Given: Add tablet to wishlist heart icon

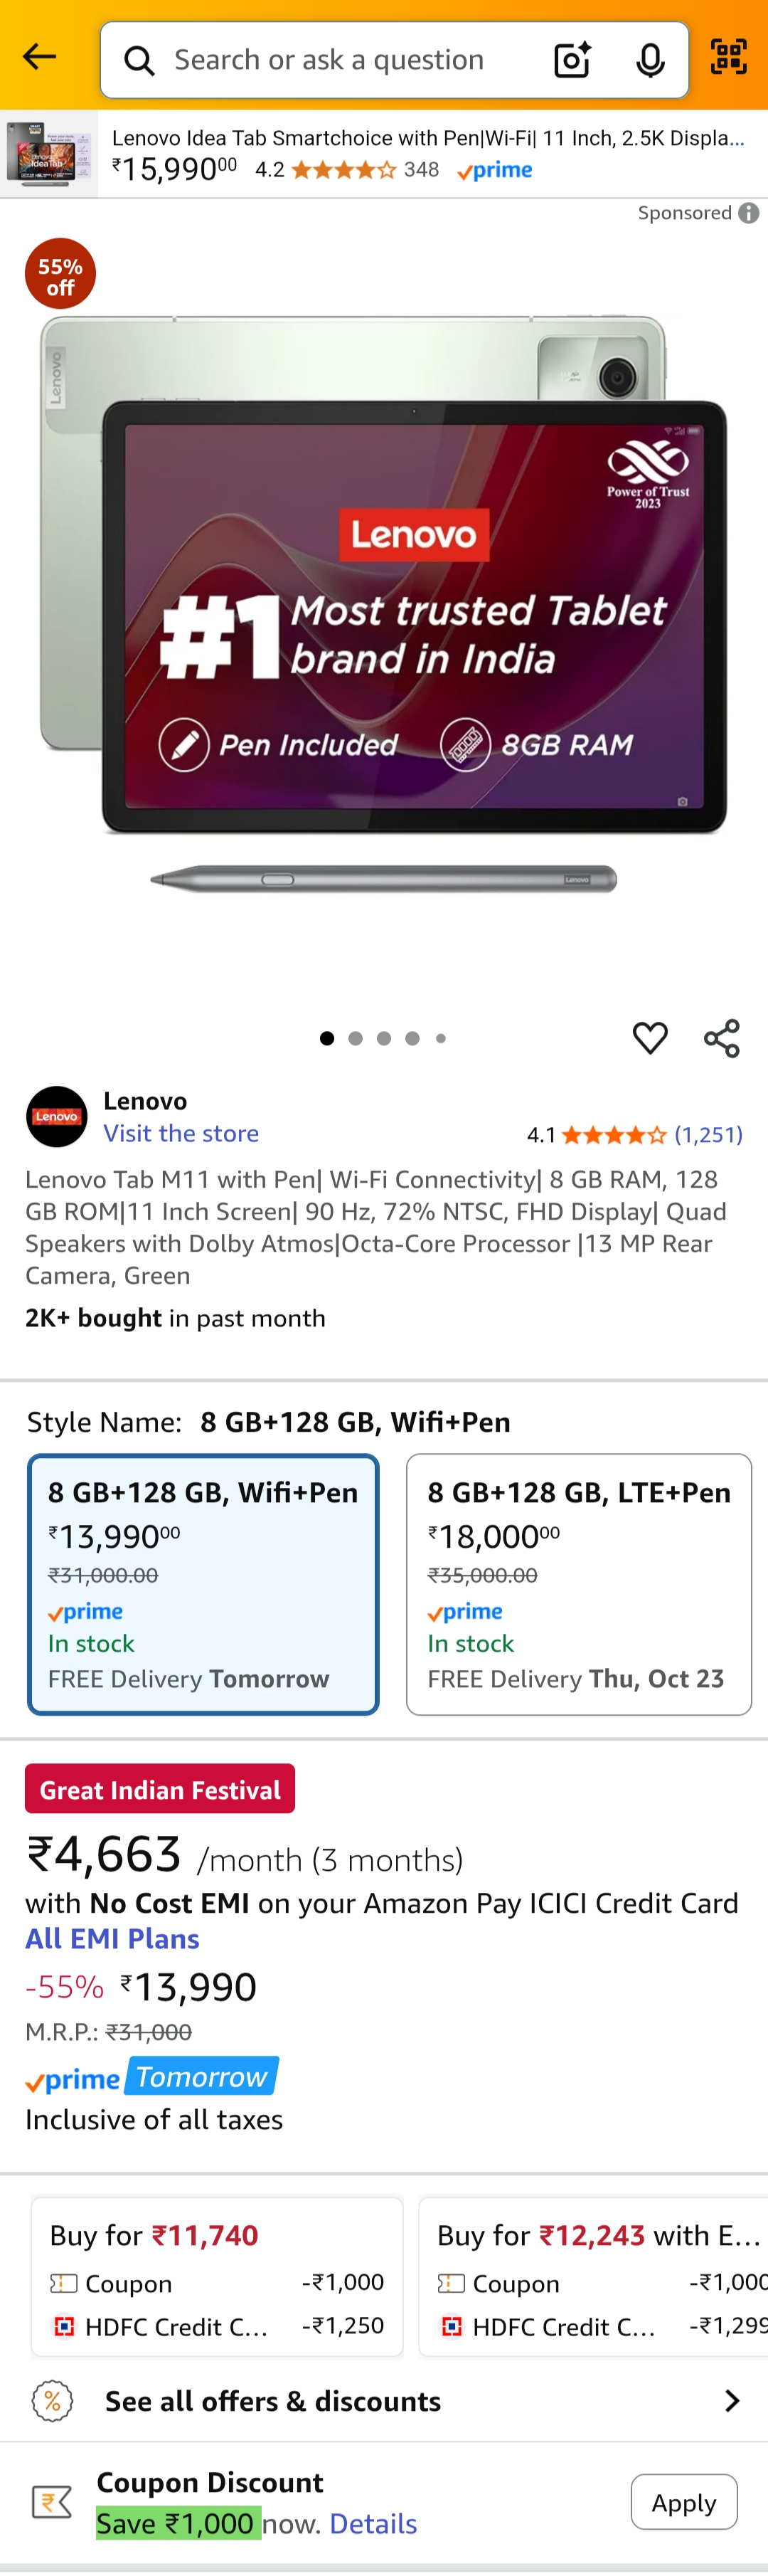Looking at the screenshot, I should coord(649,1038).
